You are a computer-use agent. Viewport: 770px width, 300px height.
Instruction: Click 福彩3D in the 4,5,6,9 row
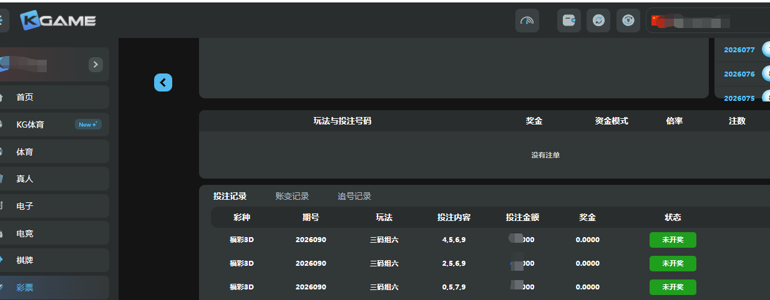[x=241, y=240]
